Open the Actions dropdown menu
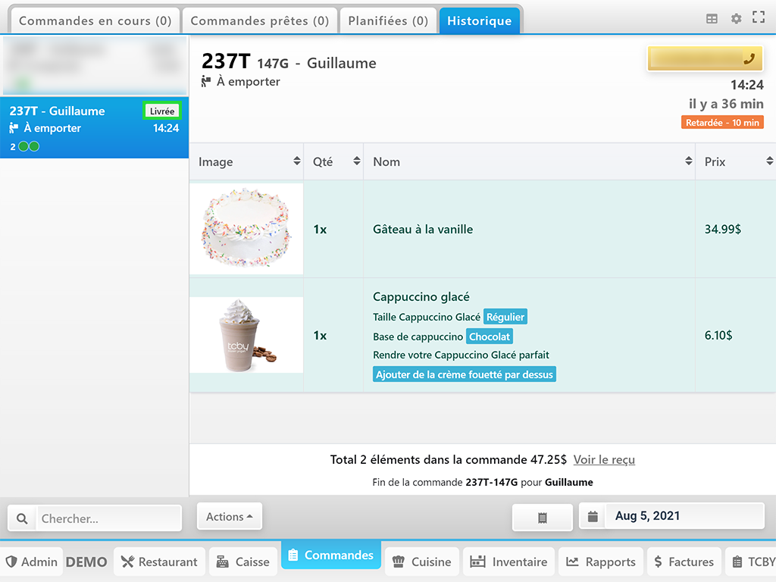Viewport: 776px width, 582px height. pyautogui.click(x=229, y=516)
